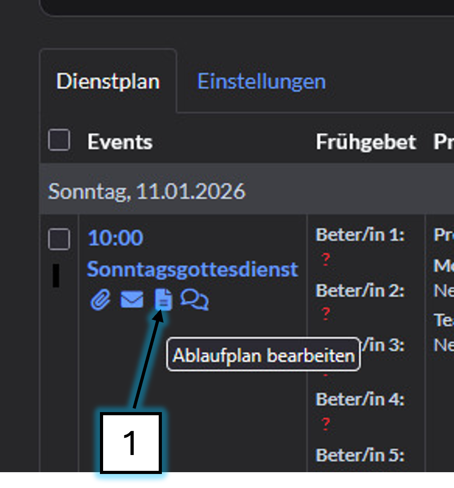
Task: Open the Einstellungen tab
Action: click(261, 82)
